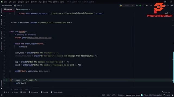Change line separator CRLF in the status bar

[108, 95]
